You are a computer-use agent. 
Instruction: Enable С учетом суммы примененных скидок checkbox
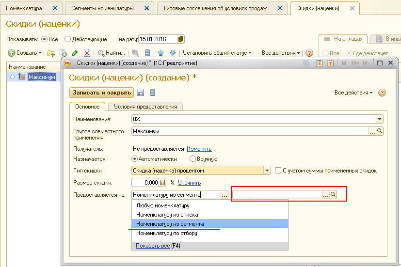pyautogui.click(x=278, y=171)
